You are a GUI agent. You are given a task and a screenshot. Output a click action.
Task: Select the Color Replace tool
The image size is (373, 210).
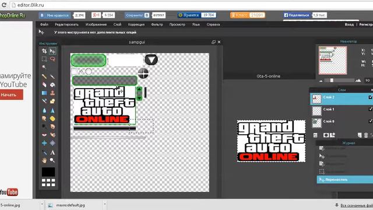[x=44, y=101]
